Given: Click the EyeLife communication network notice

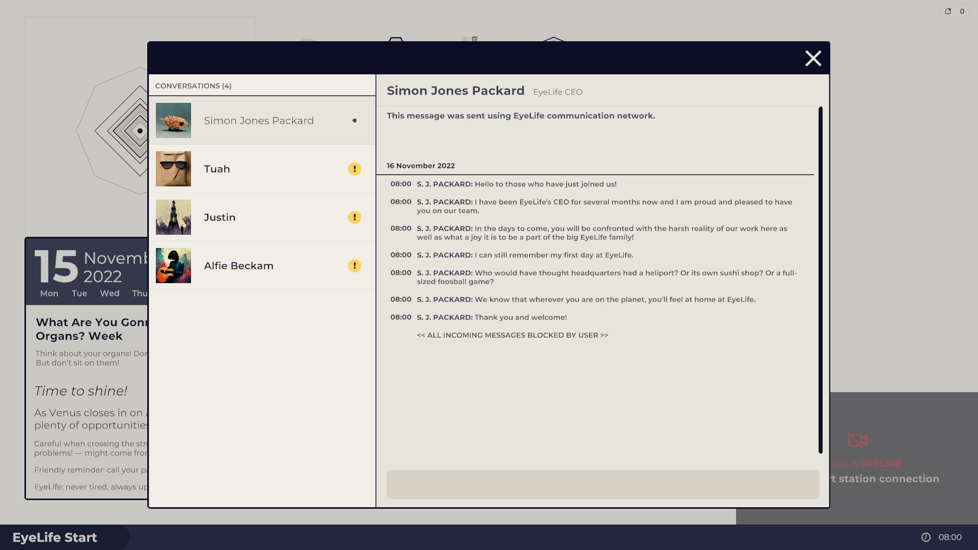Looking at the screenshot, I should [x=521, y=116].
